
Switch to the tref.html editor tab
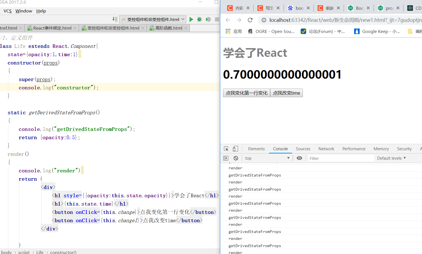tap(9, 28)
